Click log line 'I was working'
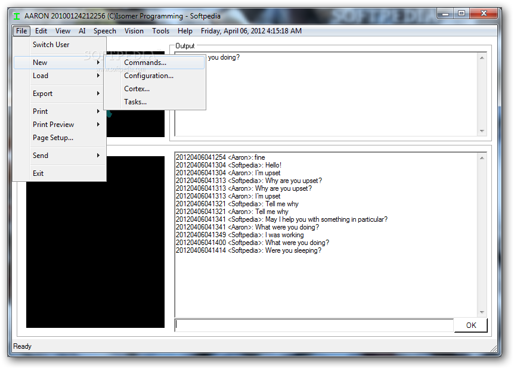The width and height of the screenshot is (514, 369). coord(240,235)
